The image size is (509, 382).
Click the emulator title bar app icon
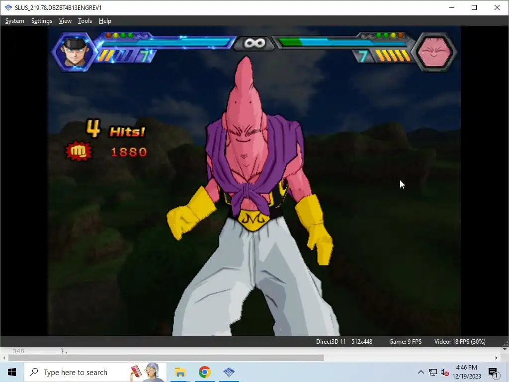(x=8, y=7)
